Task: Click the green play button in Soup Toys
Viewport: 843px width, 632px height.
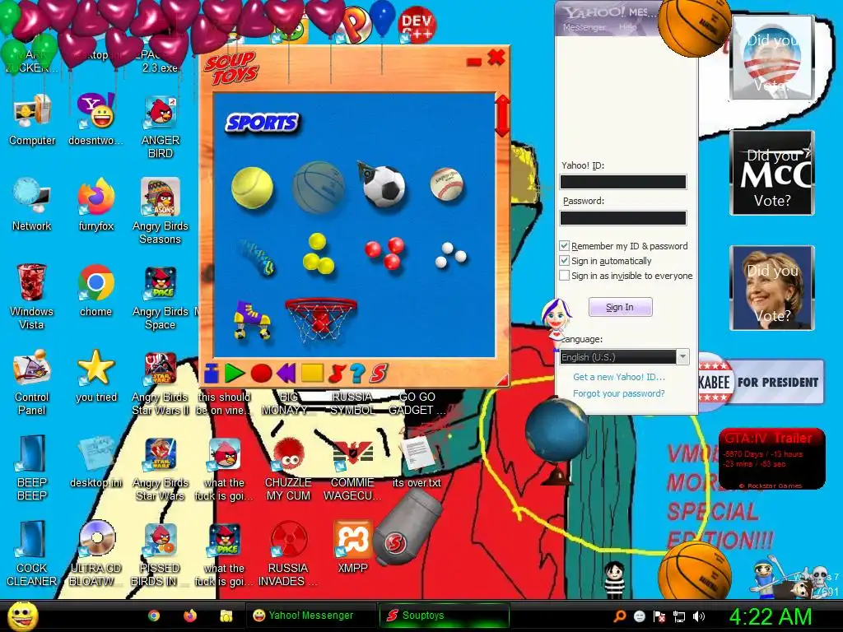Action: pos(235,373)
